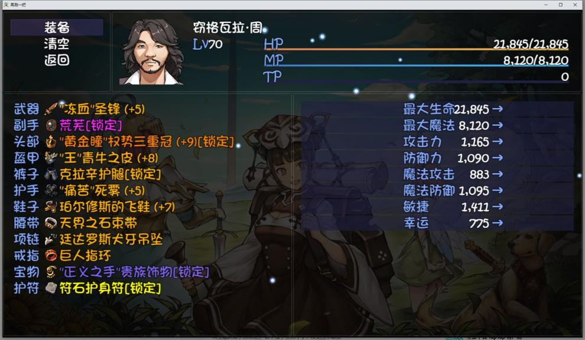This screenshot has height=340, width=585.
Task: Click the amulet 符石护身符 stone icon
Action: point(51,288)
